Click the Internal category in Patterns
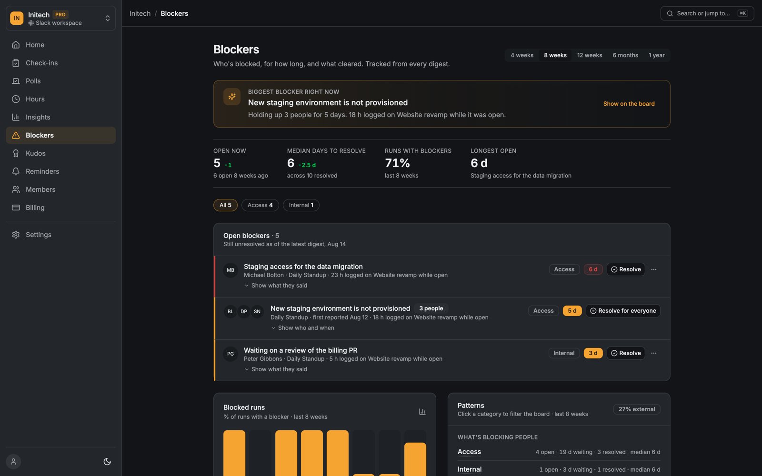Image resolution: width=762 pixels, height=476 pixels. (x=470, y=469)
